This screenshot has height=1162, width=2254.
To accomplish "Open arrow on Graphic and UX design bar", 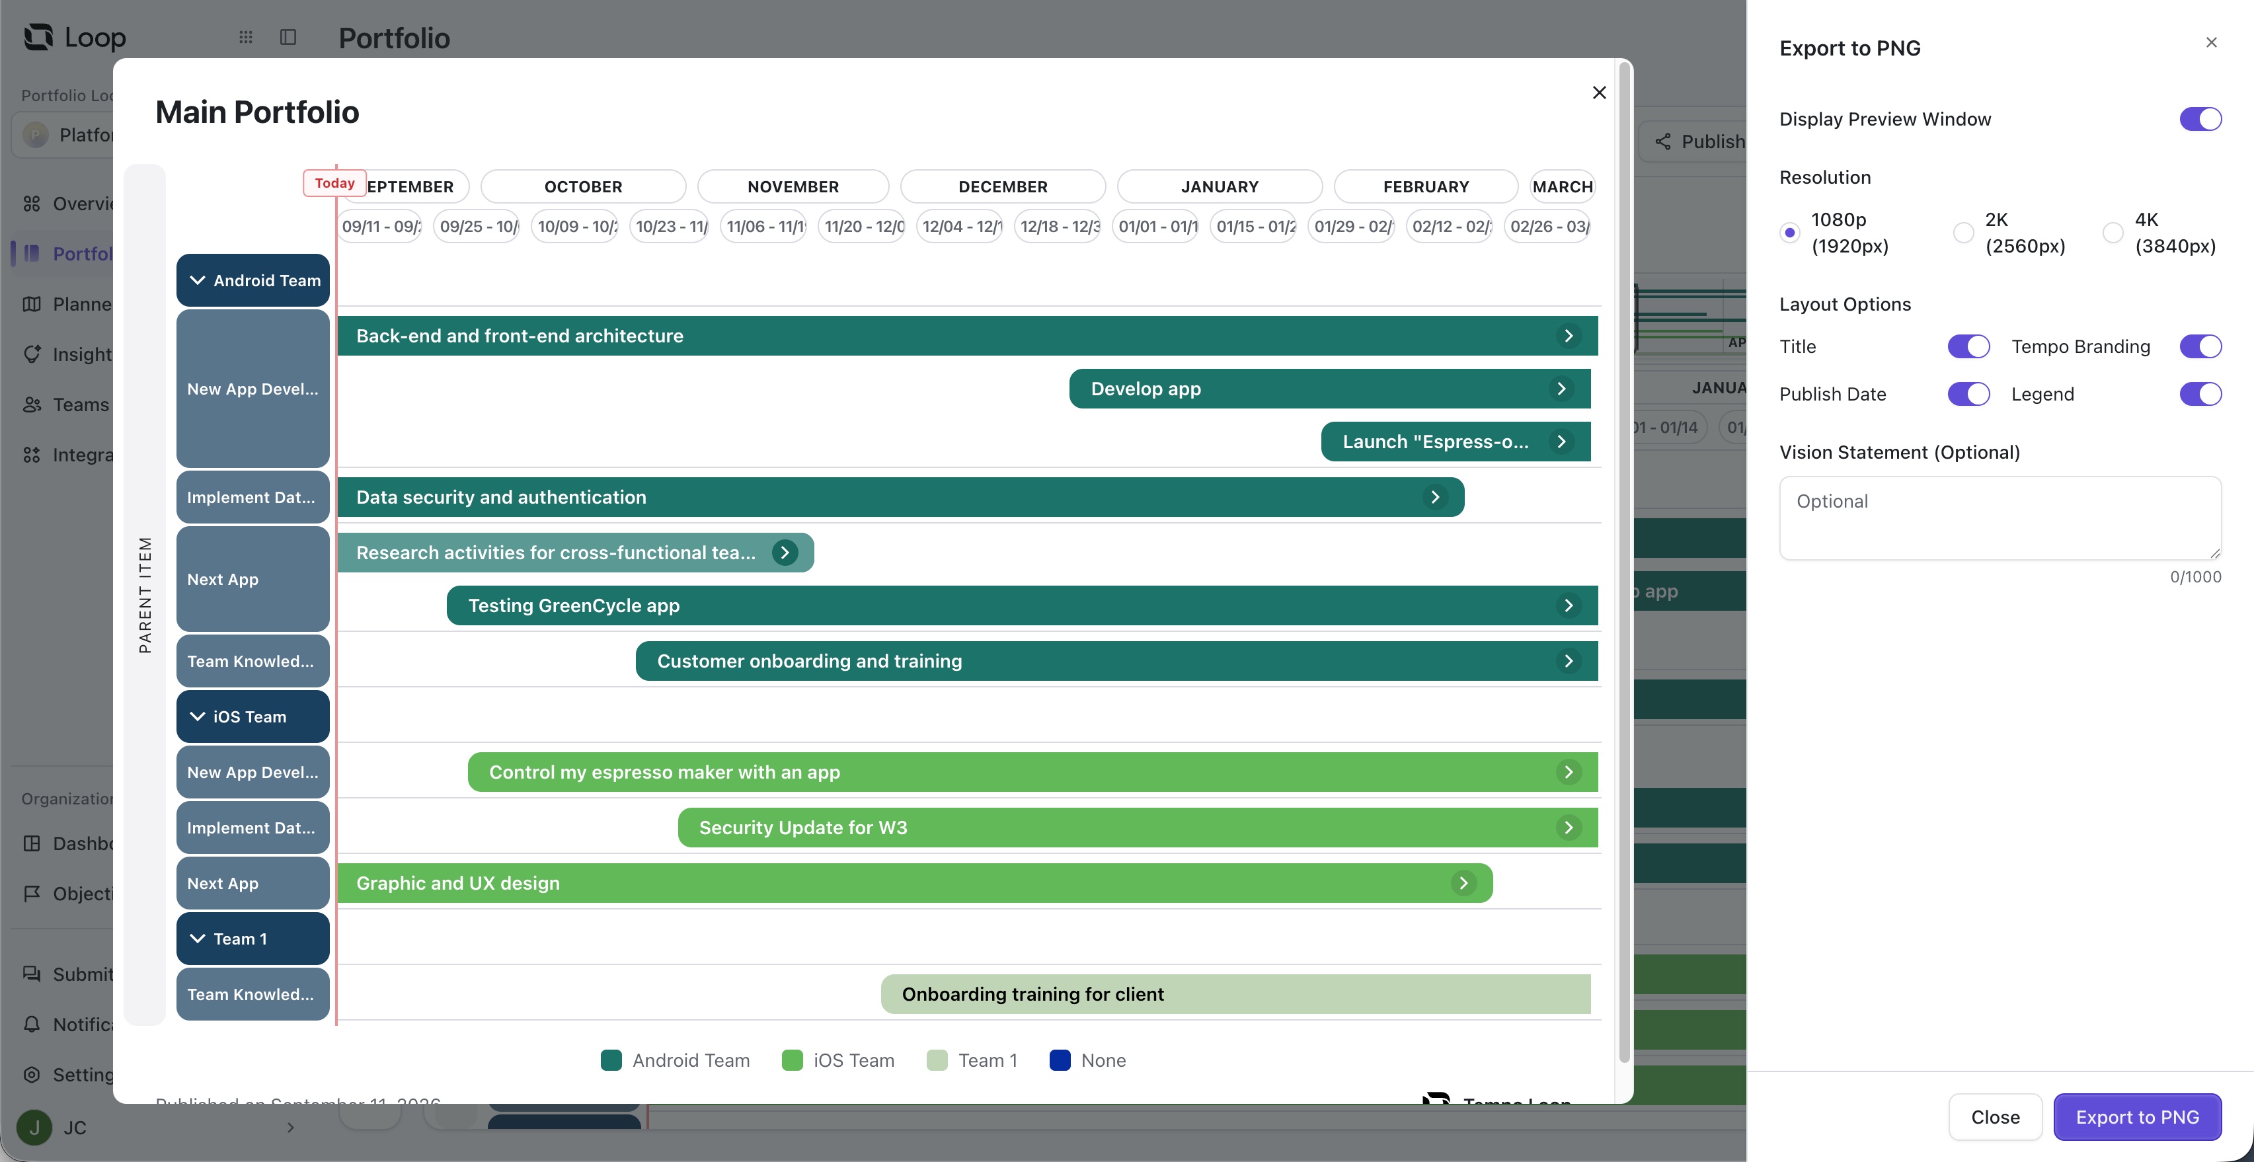I will click(x=1463, y=884).
